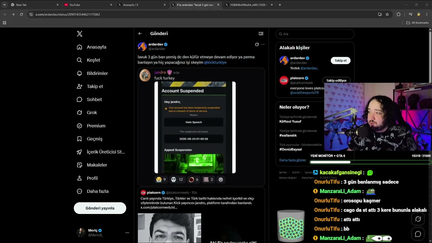This screenshot has height=243, width=432.
Task: Click the @kickturkiye mention link
Action: pos(215,62)
